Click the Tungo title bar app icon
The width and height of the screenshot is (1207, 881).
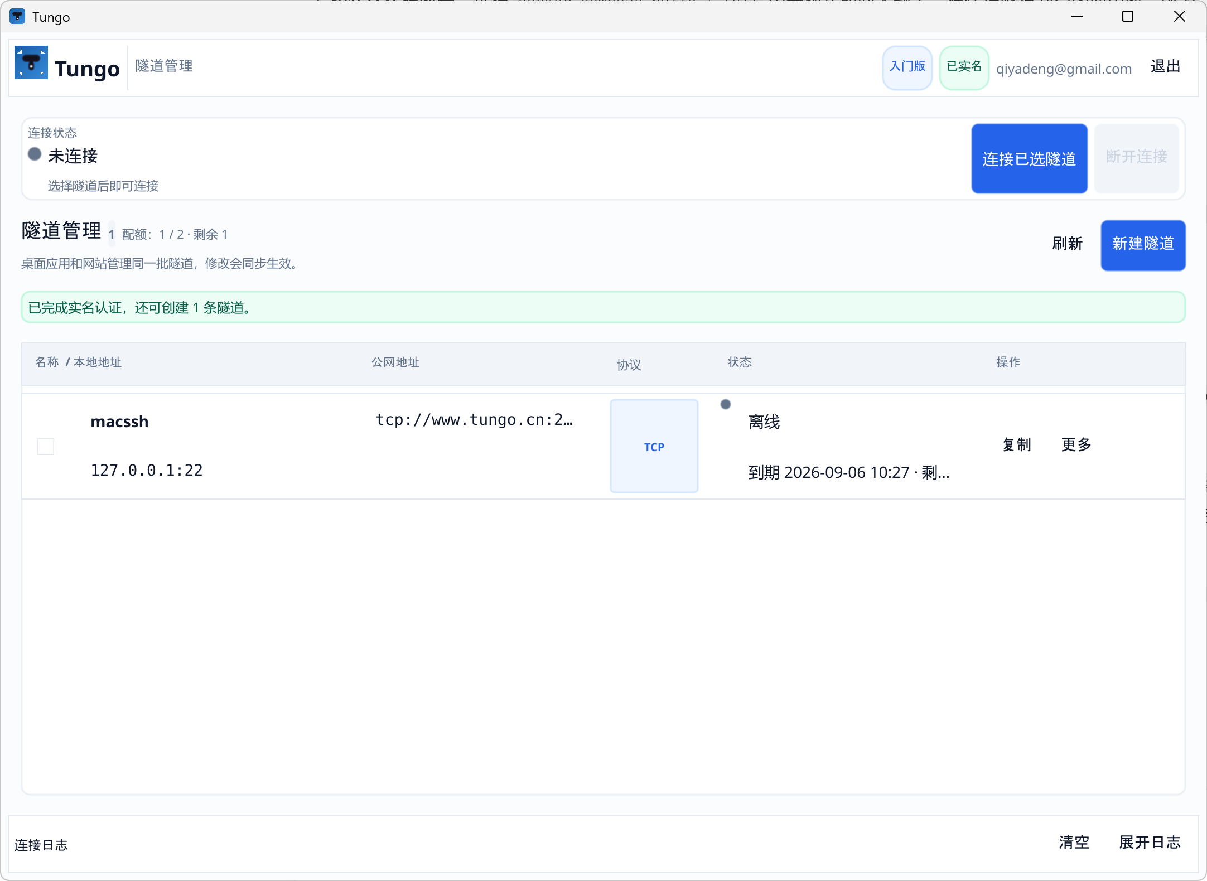point(17,17)
